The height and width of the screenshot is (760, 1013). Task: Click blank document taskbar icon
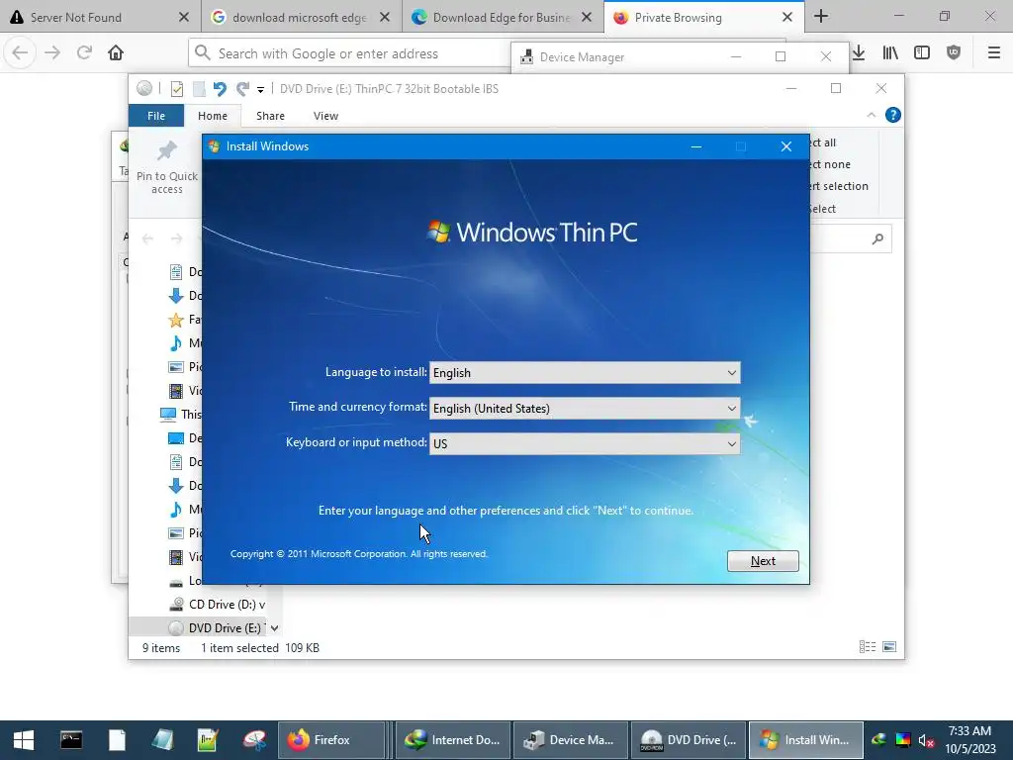tap(117, 740)
